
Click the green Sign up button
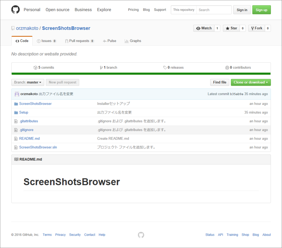(262, 10)
